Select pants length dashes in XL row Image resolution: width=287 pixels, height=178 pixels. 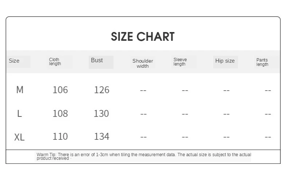click(268, 137)
